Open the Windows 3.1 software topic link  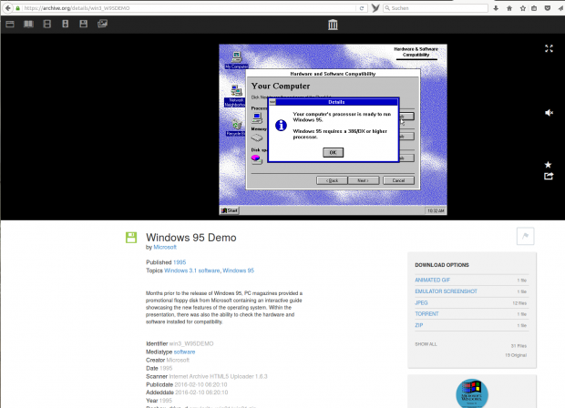[191, 270]
